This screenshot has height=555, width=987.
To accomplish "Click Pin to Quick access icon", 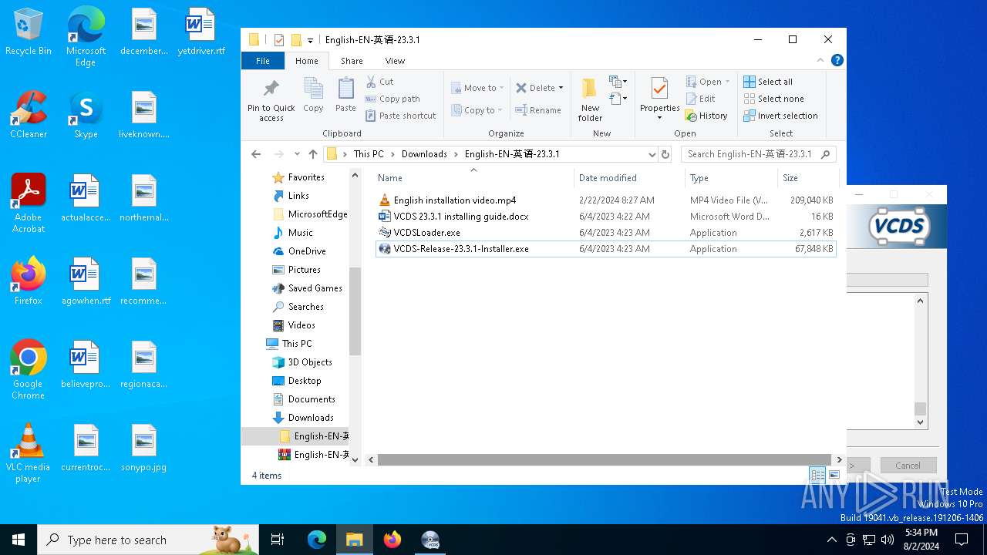I will (271, 99).
